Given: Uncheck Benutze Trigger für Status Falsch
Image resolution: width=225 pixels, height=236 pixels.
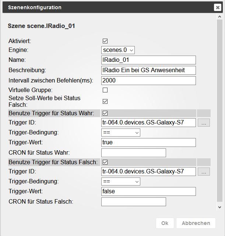Looking at the screenshot, I should pyautogui.click(x=105, y=162).
